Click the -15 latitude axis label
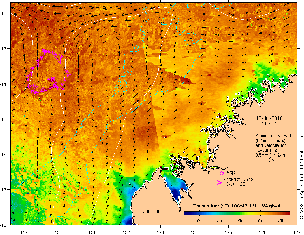Image resolution: width=304 pixels, height=235 pixels. (x=3, y=119)
